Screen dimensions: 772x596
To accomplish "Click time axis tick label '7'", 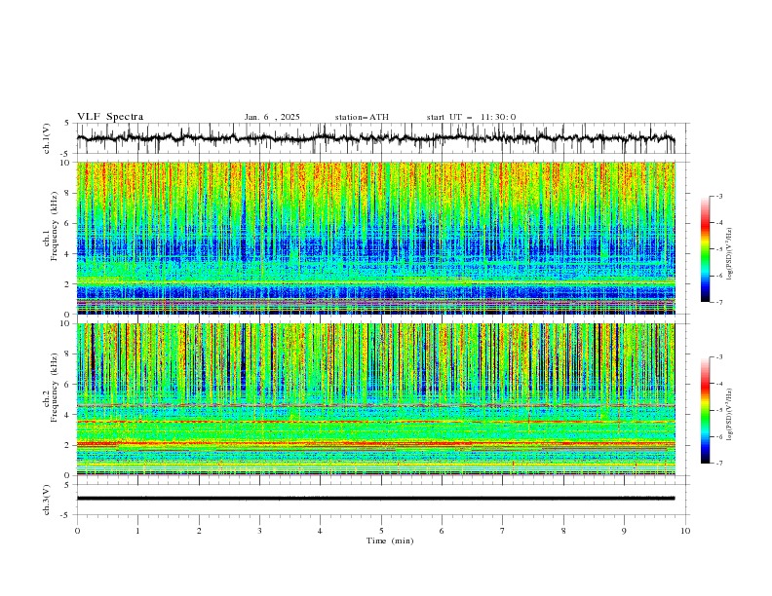I will (503, 531).
